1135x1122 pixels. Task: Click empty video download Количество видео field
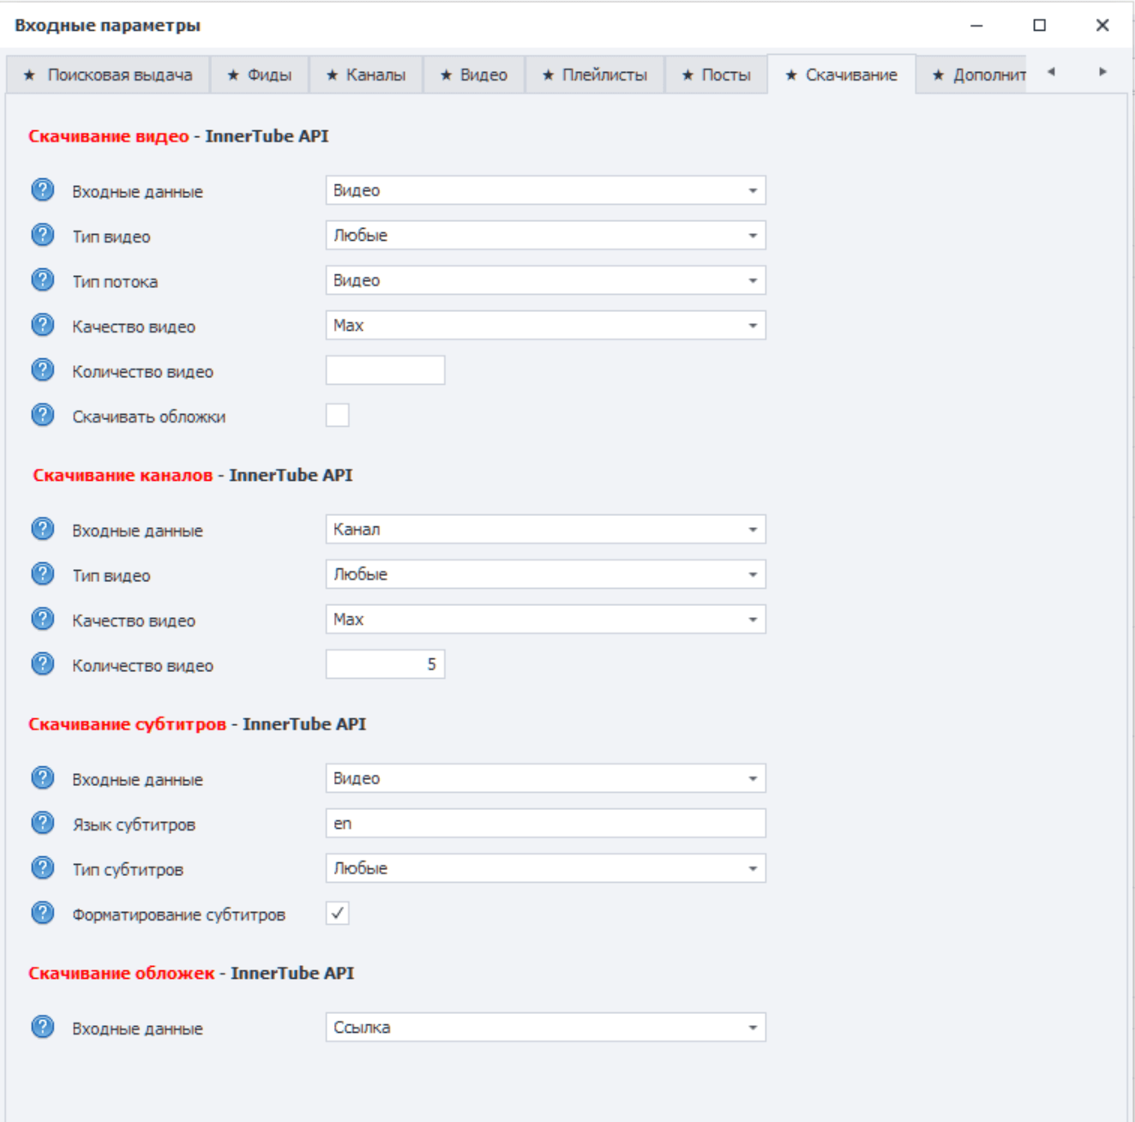click(x=385, y=370)
